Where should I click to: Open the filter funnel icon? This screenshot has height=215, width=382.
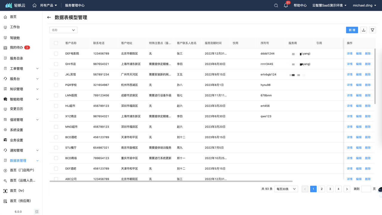372,30
